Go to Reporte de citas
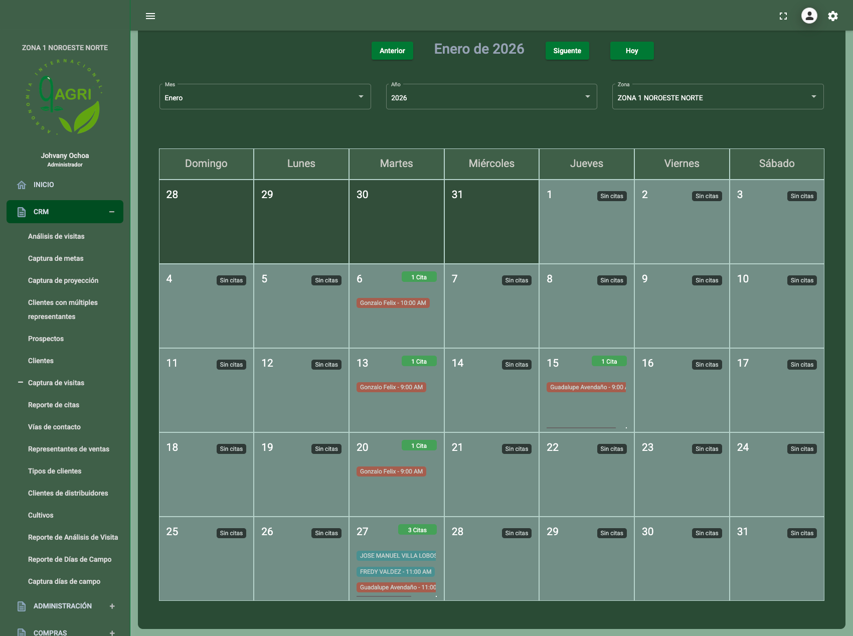 [x=54, y=405]
